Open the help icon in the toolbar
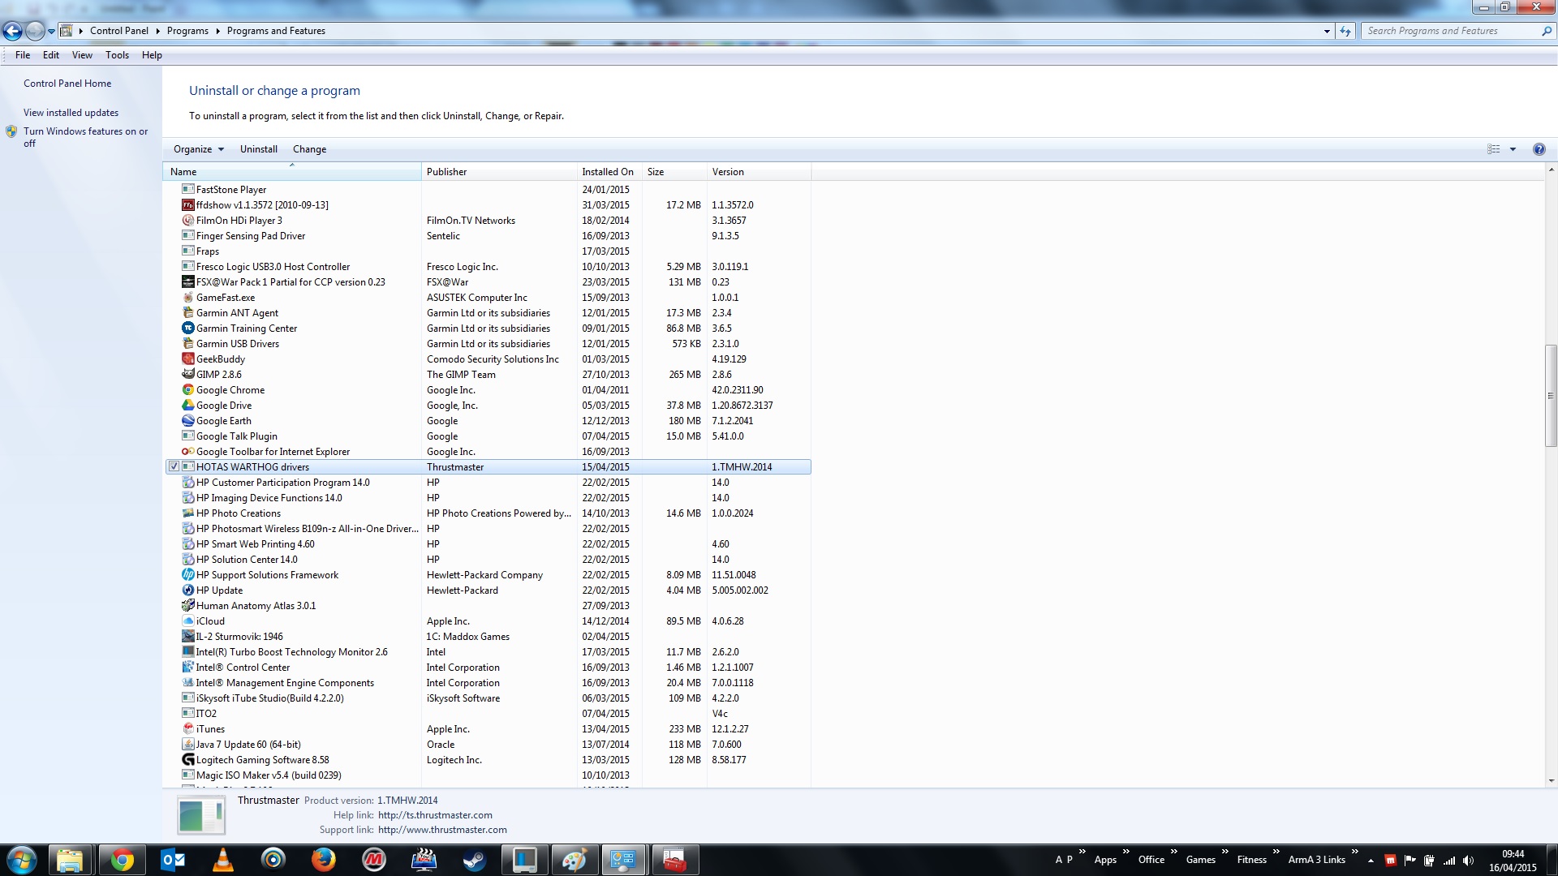Image resolution: width=1558 pixels, height=876 pixels. [x=1539, y=149]
